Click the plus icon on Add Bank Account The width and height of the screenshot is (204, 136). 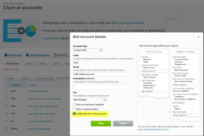click(27, 55)
